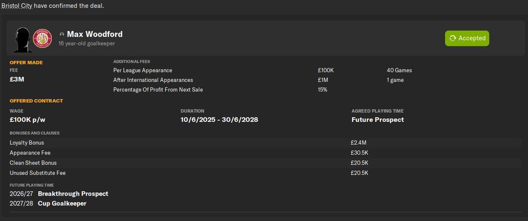Screen dimensions: 528x221
Task: Open Max Woodford's player profile
Action: click(95, 34)
